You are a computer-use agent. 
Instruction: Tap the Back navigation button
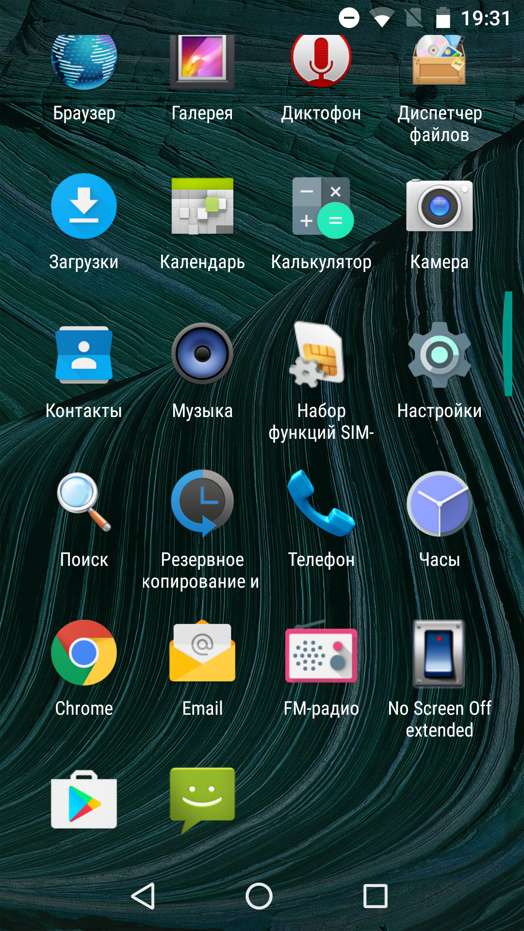tap(143, 896)
